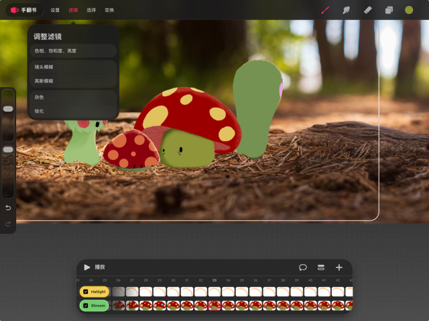This screenshot has width=429, height=321.
Task: Click the redo arrow in sidebar
Action: click(x=8, y=223)
